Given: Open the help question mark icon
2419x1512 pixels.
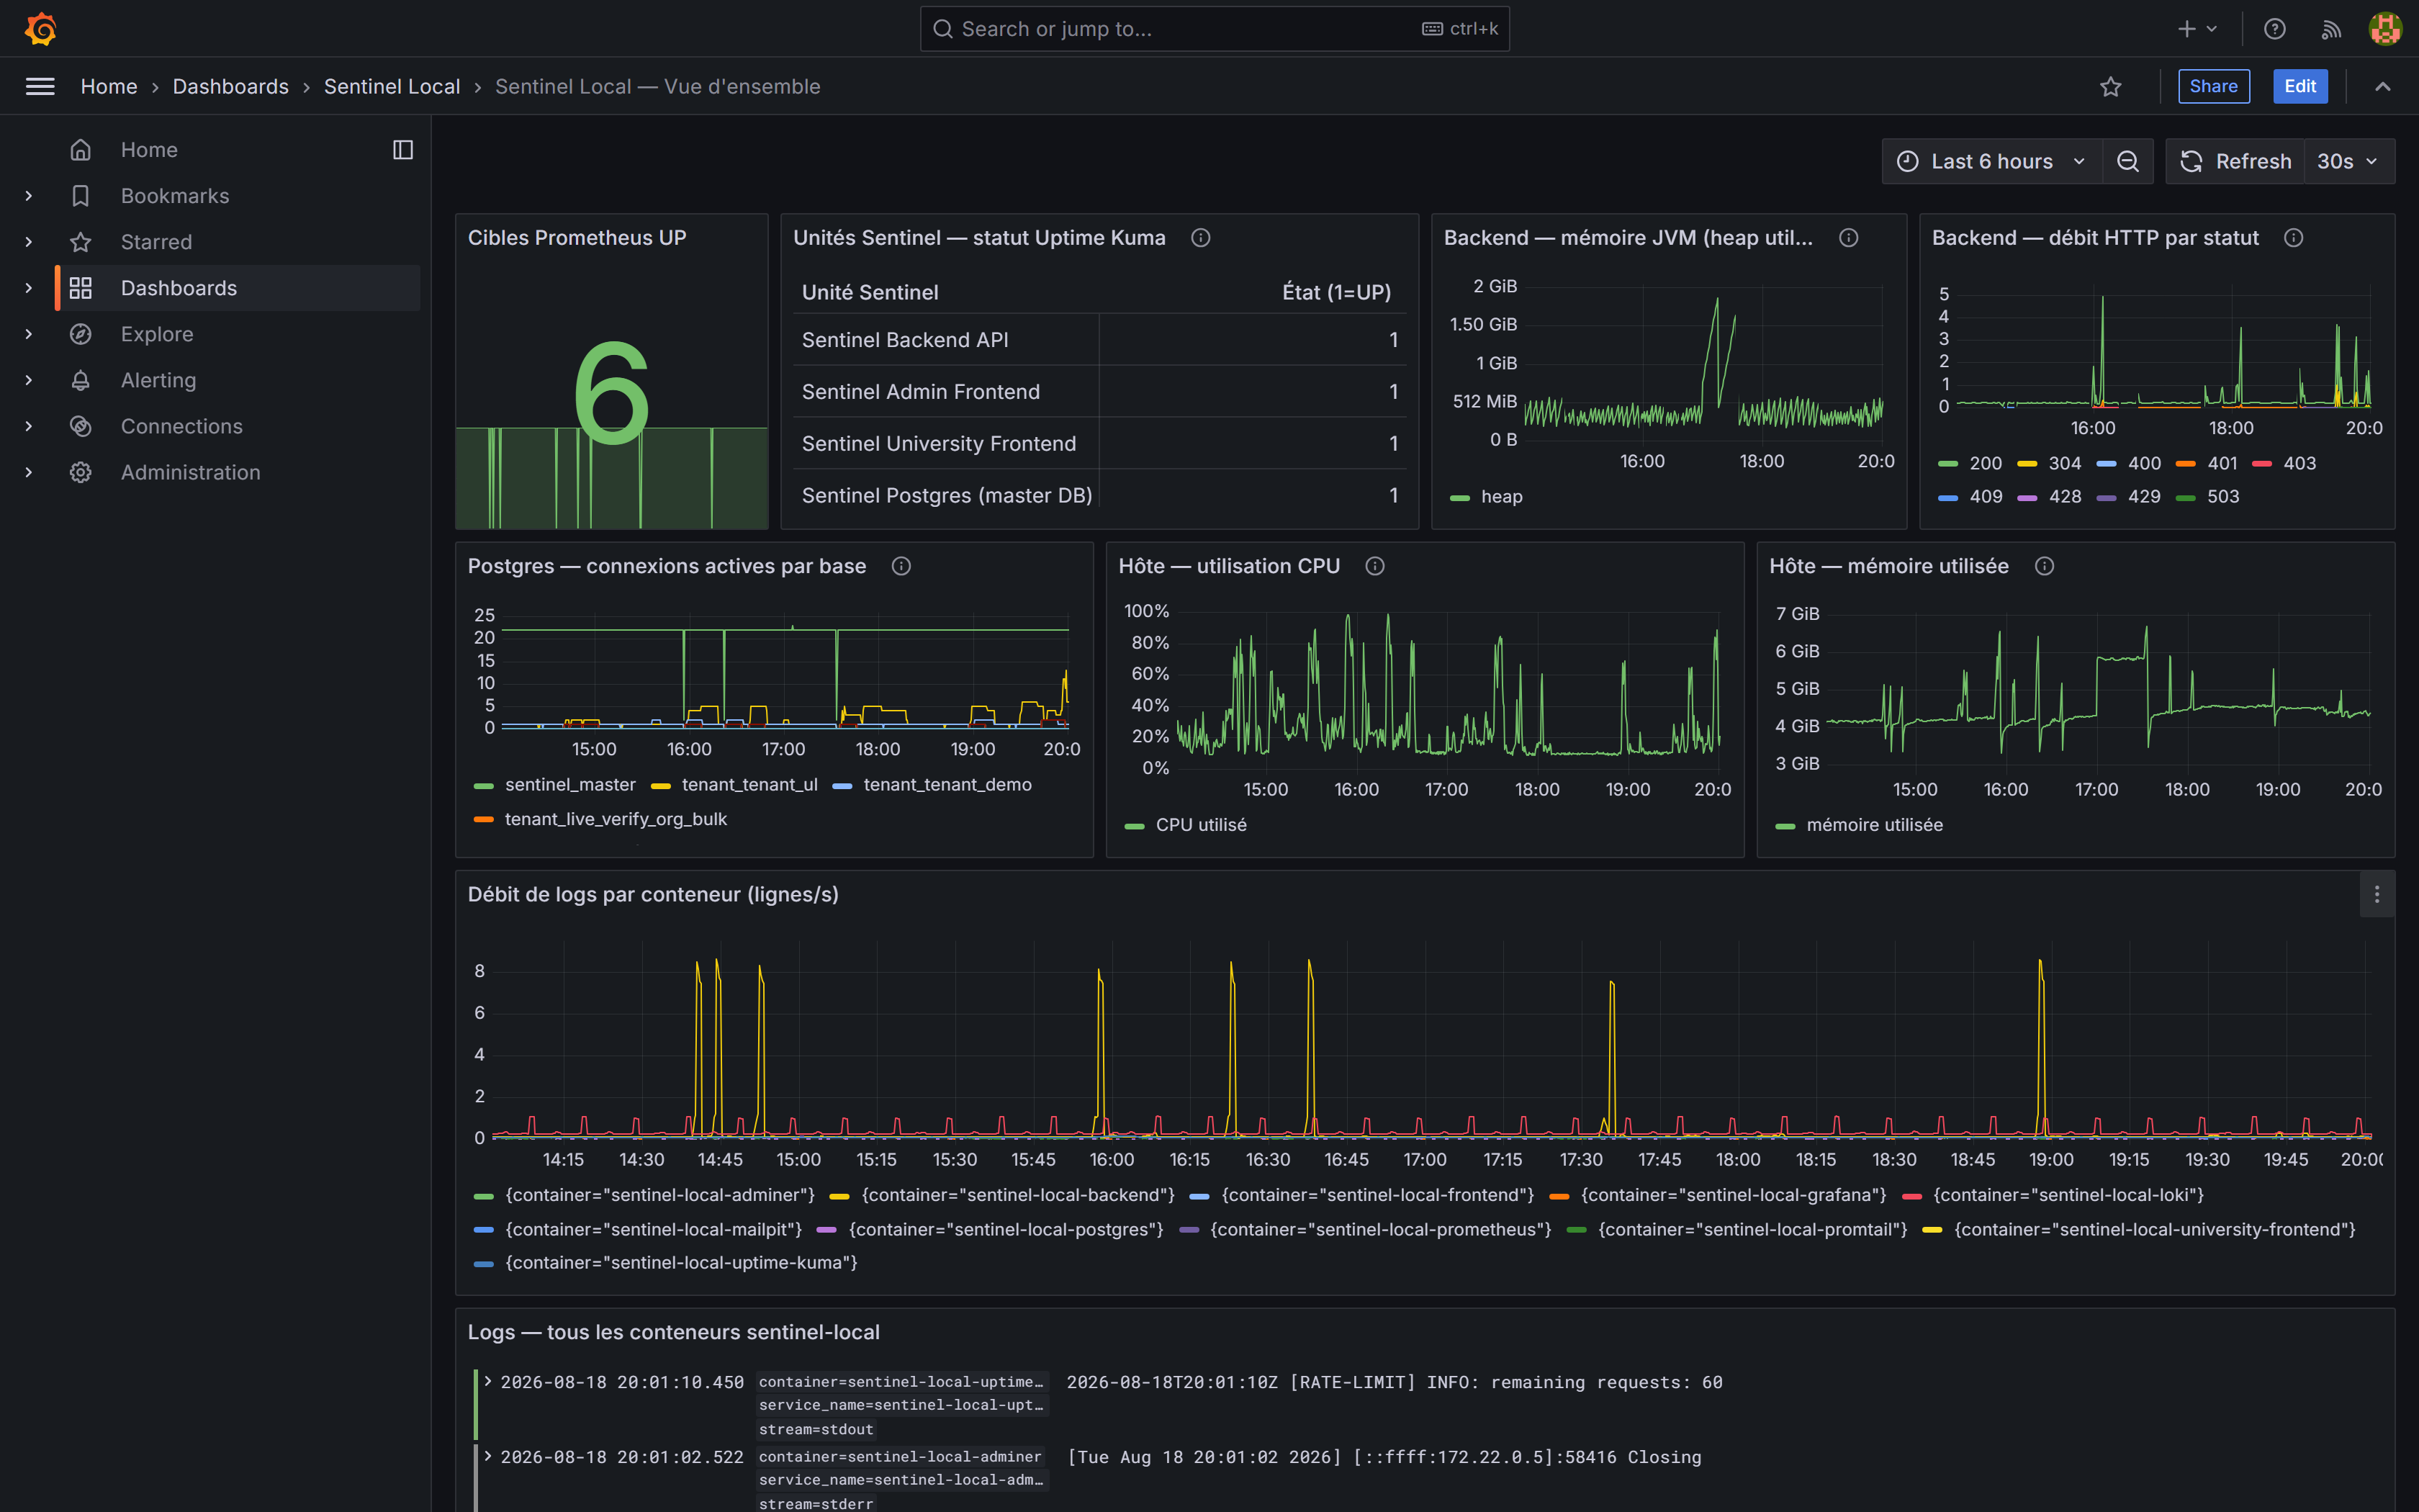Looking at the screenshot, I should (2275, 29).
